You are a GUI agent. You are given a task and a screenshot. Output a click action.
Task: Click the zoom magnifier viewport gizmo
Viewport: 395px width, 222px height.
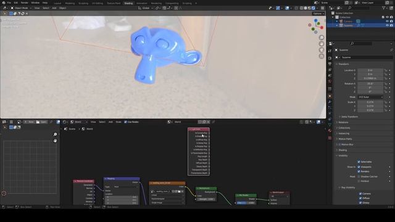click(x=322, y=38)
